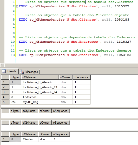This screenshot has width=138, height=145.
Task: Click the 256 oType cell
Action: [15, 102]
